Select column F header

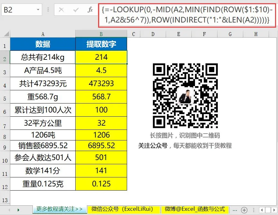click(x=204, y=34)
